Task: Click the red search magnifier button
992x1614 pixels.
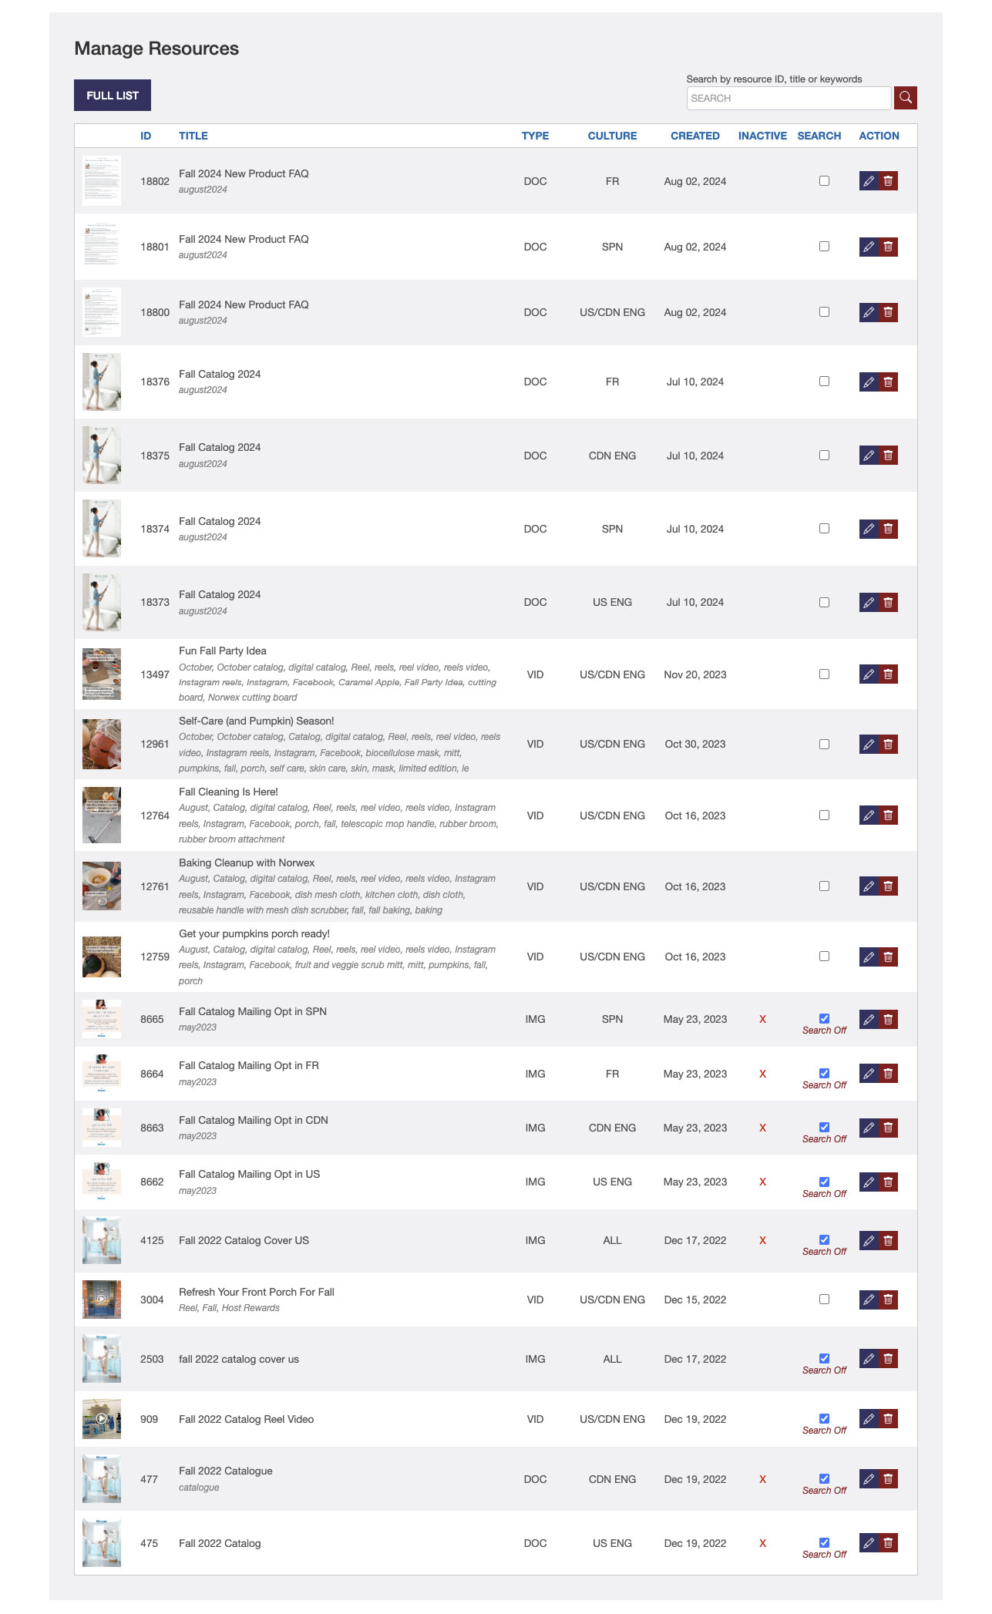Action: 906,98
